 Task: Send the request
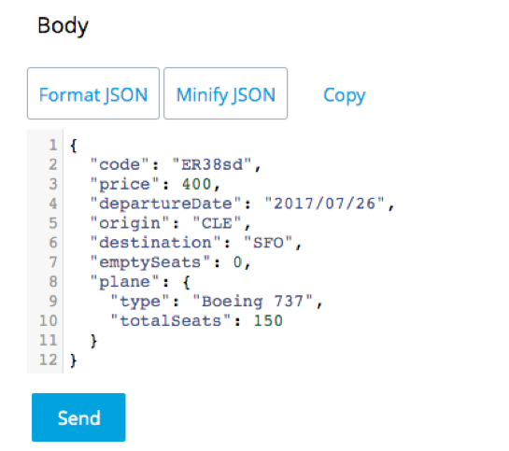(x=78, y=417)
